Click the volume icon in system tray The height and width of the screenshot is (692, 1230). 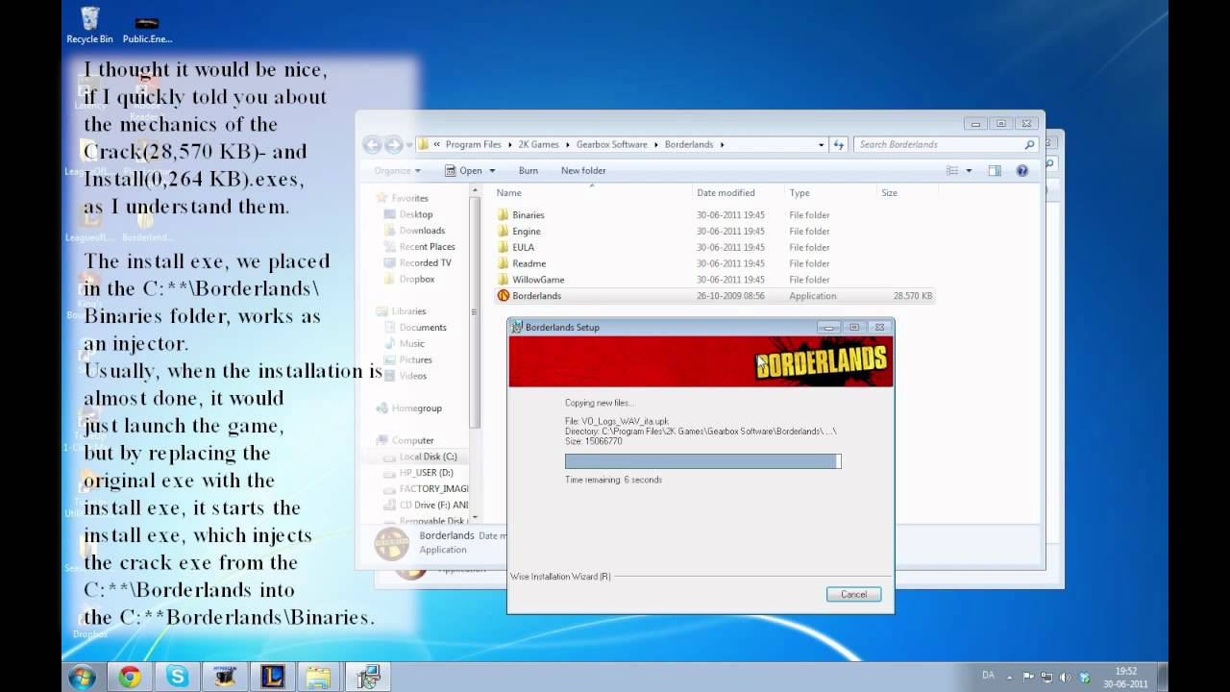pyautogui.click(x=1067, y=677)
